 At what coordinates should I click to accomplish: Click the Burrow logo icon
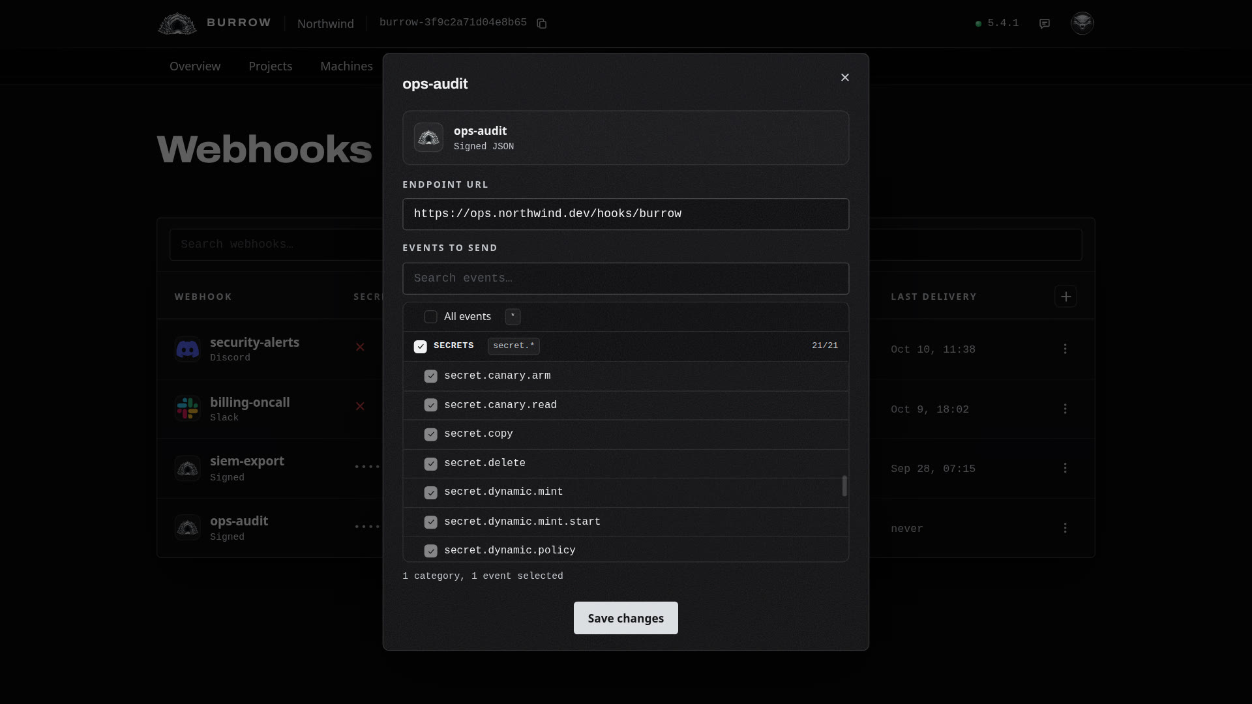(x=177, y=23)
